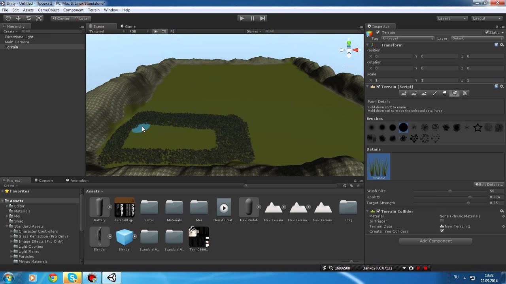
Task: Open the GameObject menu
Action: pos(48,10)
